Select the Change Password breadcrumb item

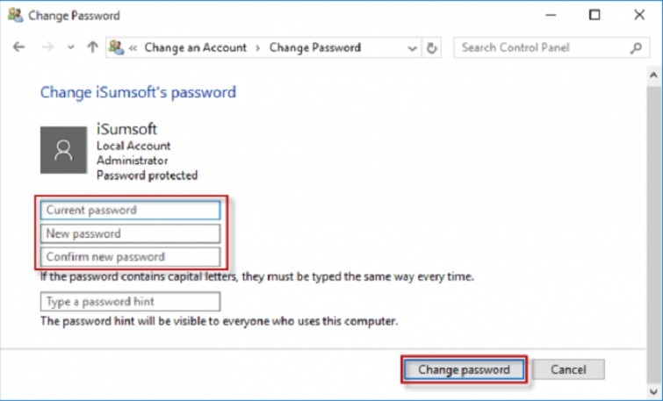(x=314, y=47)
